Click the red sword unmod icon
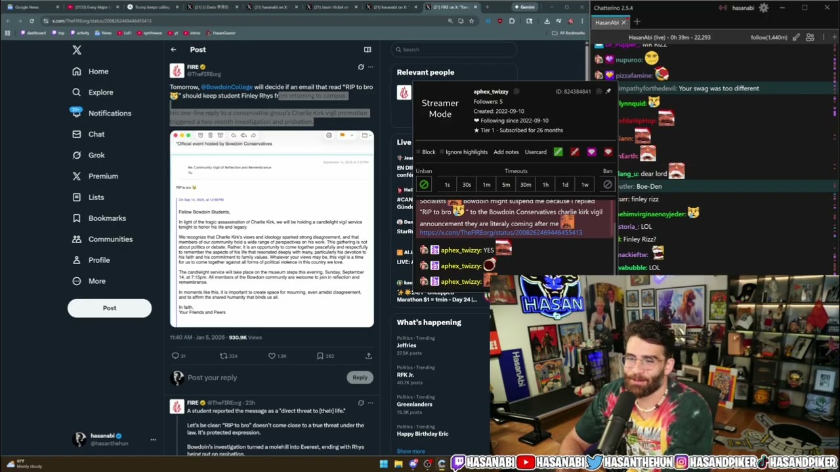Screen dimensions: 840x472 click(574, 152)
